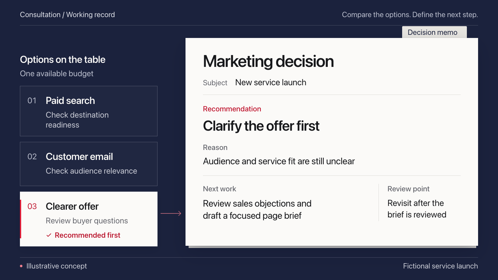The image size is (498, 280).
Task: Click the 'Subject' field label
Action: coord(215,83)
